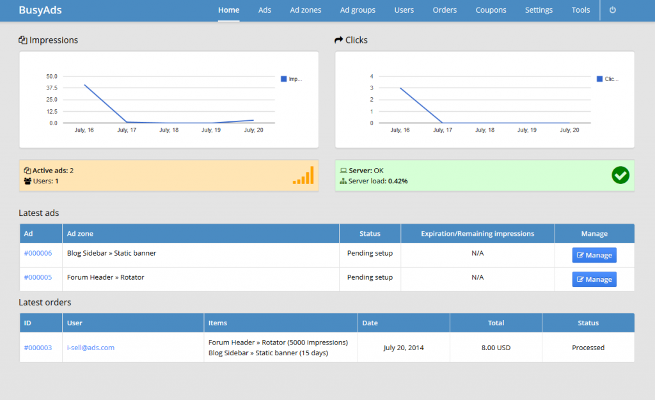Screen dimensions: 655x400
Task: Manage ad #000006 using its button
Action: tap(594, 255)
